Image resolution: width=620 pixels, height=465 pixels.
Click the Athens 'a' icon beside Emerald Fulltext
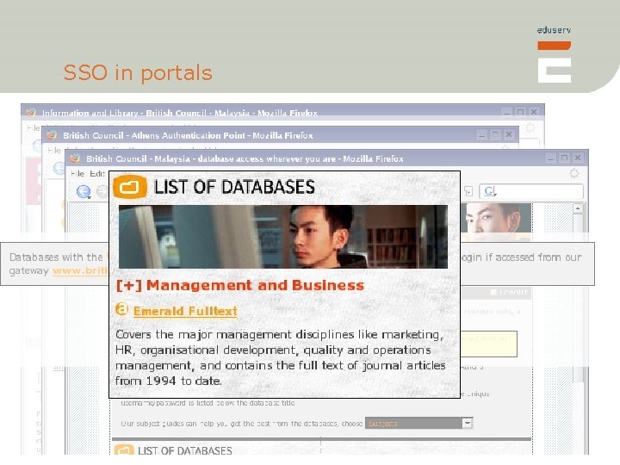tap(121, 309)
